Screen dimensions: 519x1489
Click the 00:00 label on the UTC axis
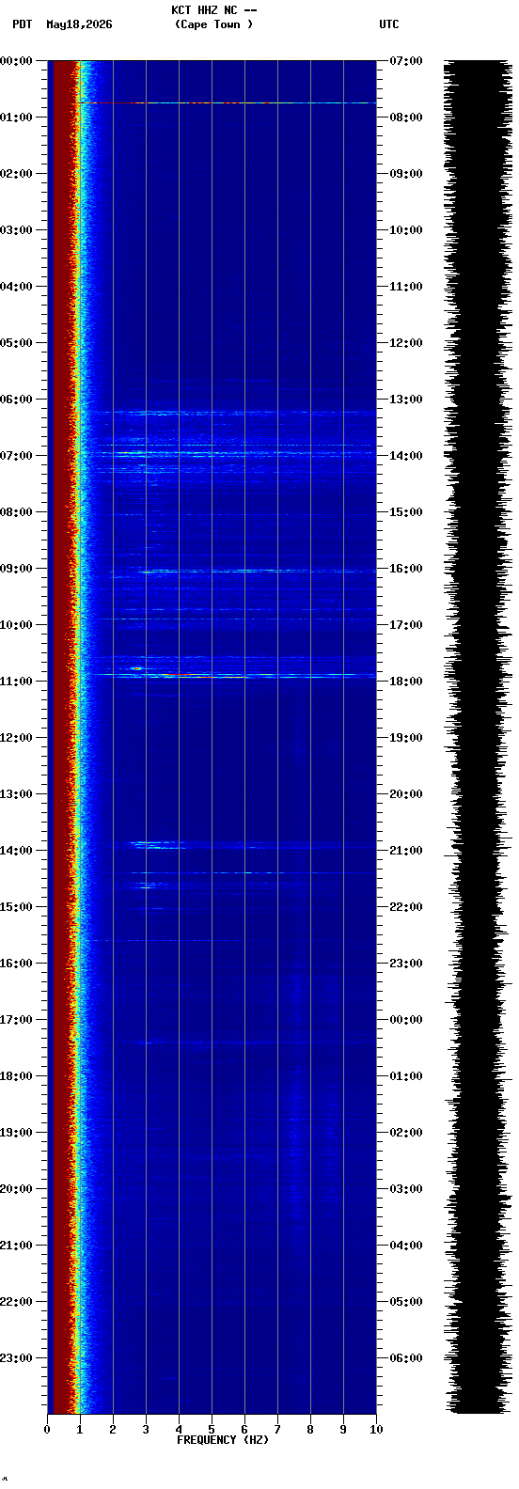(x=406, y=1020)
